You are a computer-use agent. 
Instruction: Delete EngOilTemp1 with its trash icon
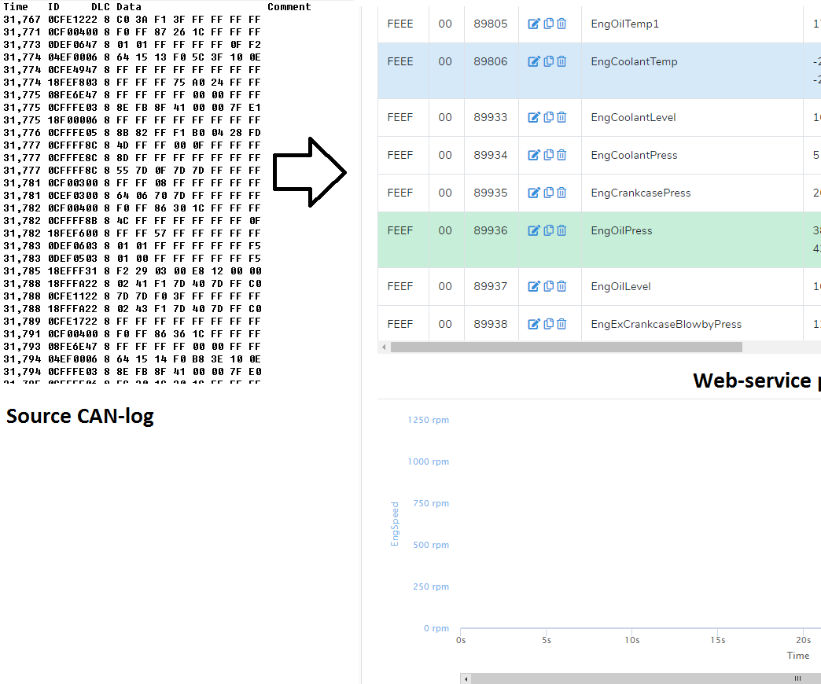pos(561,24)
